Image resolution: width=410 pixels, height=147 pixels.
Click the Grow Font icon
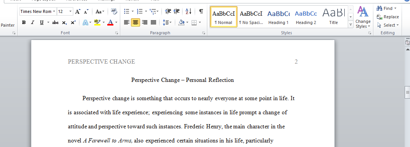tap(77, 11)
